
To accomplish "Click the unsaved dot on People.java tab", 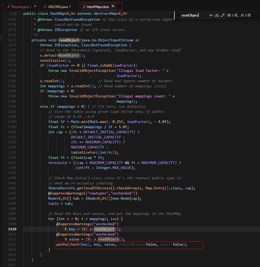I will pyautogui.click(x=35, y=6).
